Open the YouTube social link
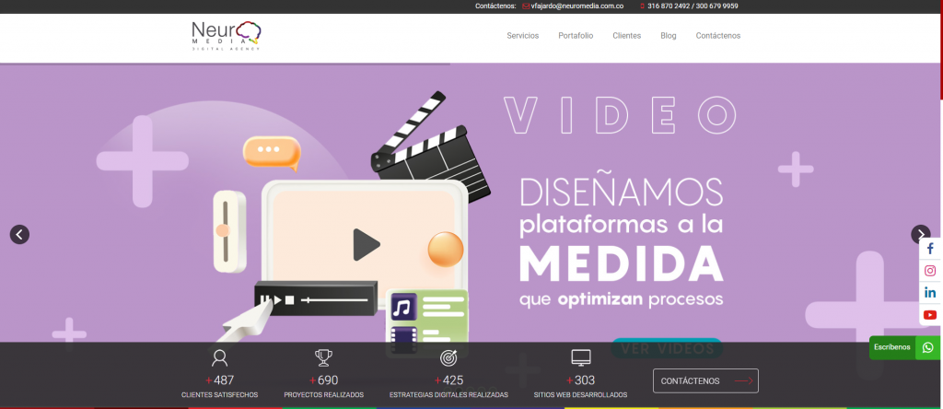943x409 pixels. point(930,315)
